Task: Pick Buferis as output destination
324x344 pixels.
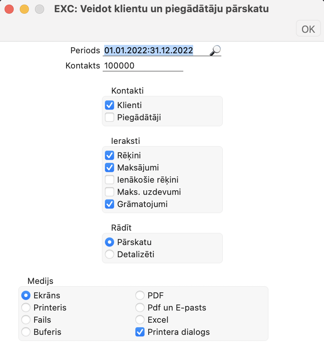Action: point(26,332)
